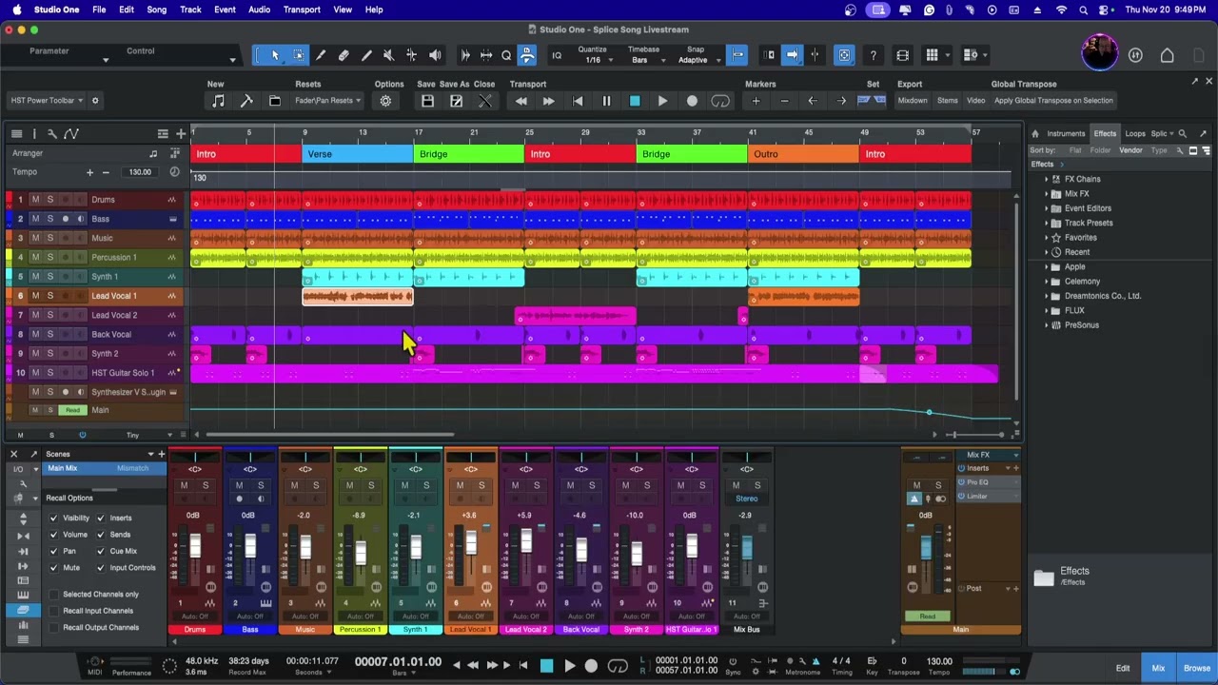Click the Verse arranger section
Viewport: 1218px width, 685px height.
[358, 154]
